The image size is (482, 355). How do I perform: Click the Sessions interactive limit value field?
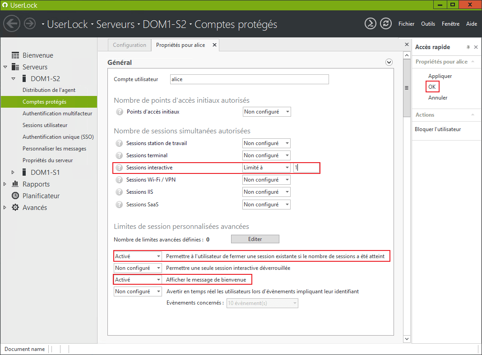click(306, 168)
